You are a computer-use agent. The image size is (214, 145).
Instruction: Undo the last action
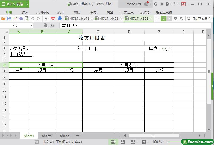point(33,19)
